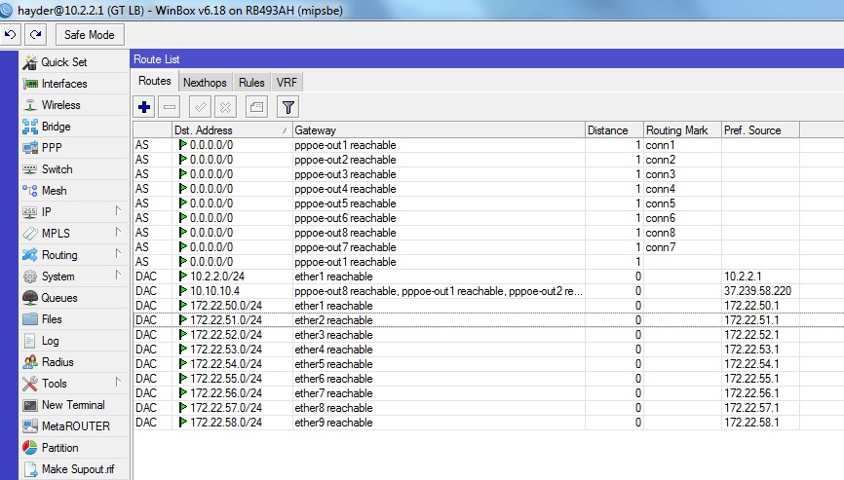Viewport: 844px width, 480px height.
Task: Sort by Gateway column header
Action: click(439, 130)
